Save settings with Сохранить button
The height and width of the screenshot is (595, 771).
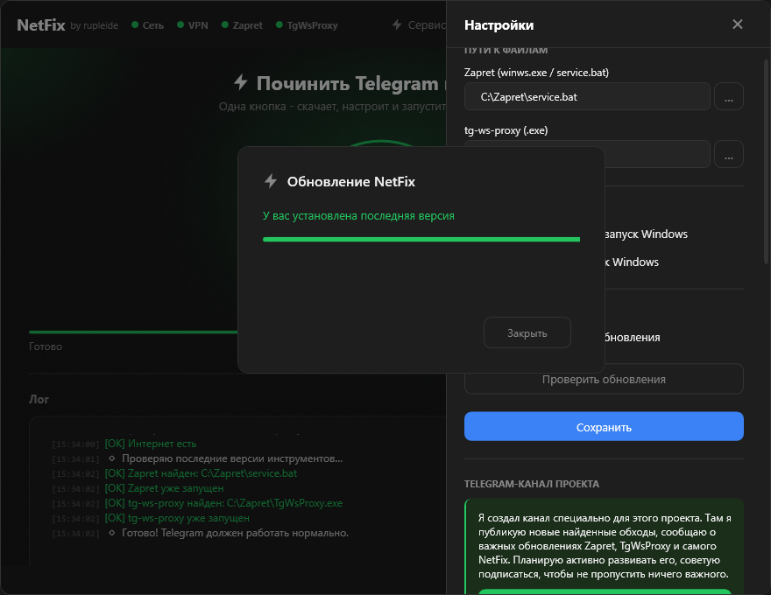[604, 427]
